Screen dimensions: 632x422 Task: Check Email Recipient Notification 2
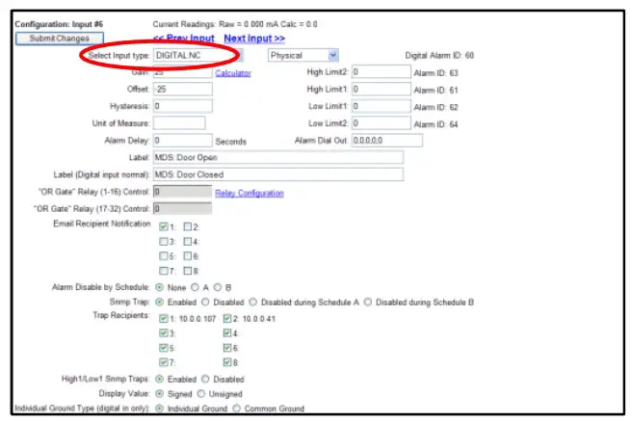[x=188, y=226]
